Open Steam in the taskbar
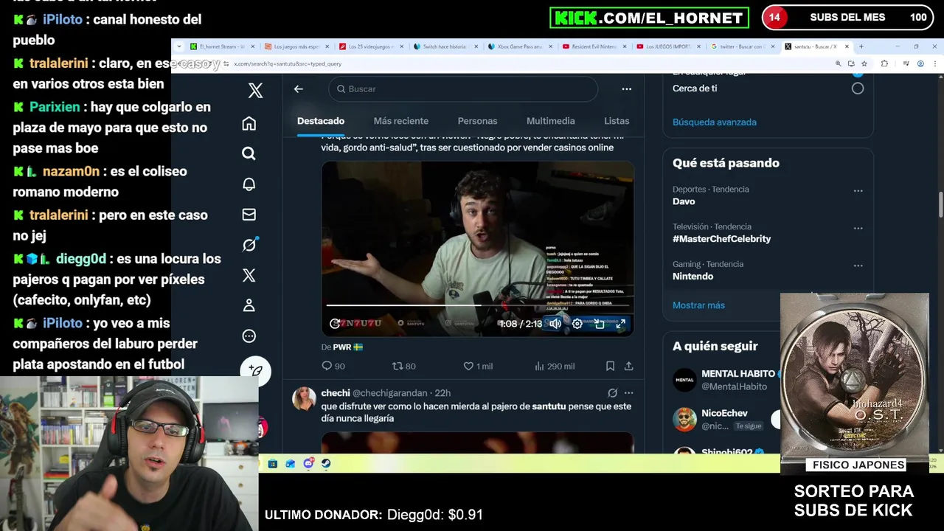This screenshot has height=531, width=944. tap(326, 464)
